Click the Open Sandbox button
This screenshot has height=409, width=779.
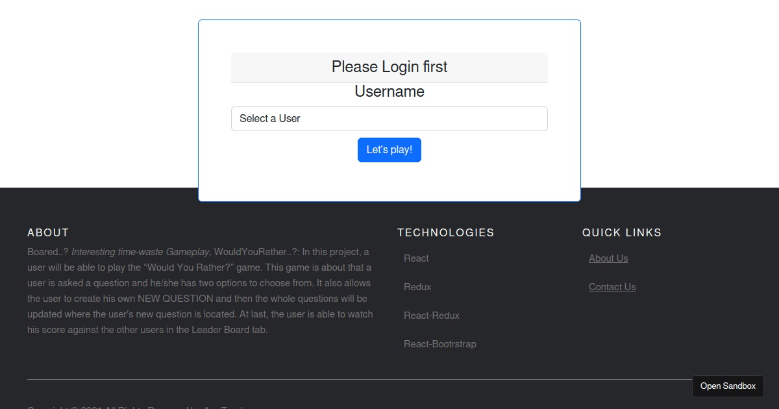pos(728,386)
